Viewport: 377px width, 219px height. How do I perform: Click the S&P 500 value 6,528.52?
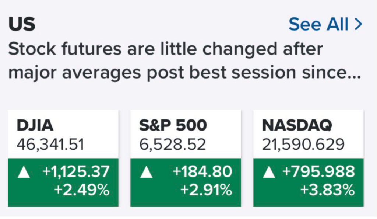(x=173, y=144)
